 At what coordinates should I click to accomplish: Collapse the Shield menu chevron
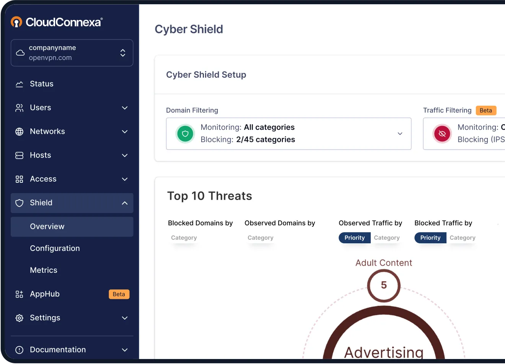(x=125, y=203)
